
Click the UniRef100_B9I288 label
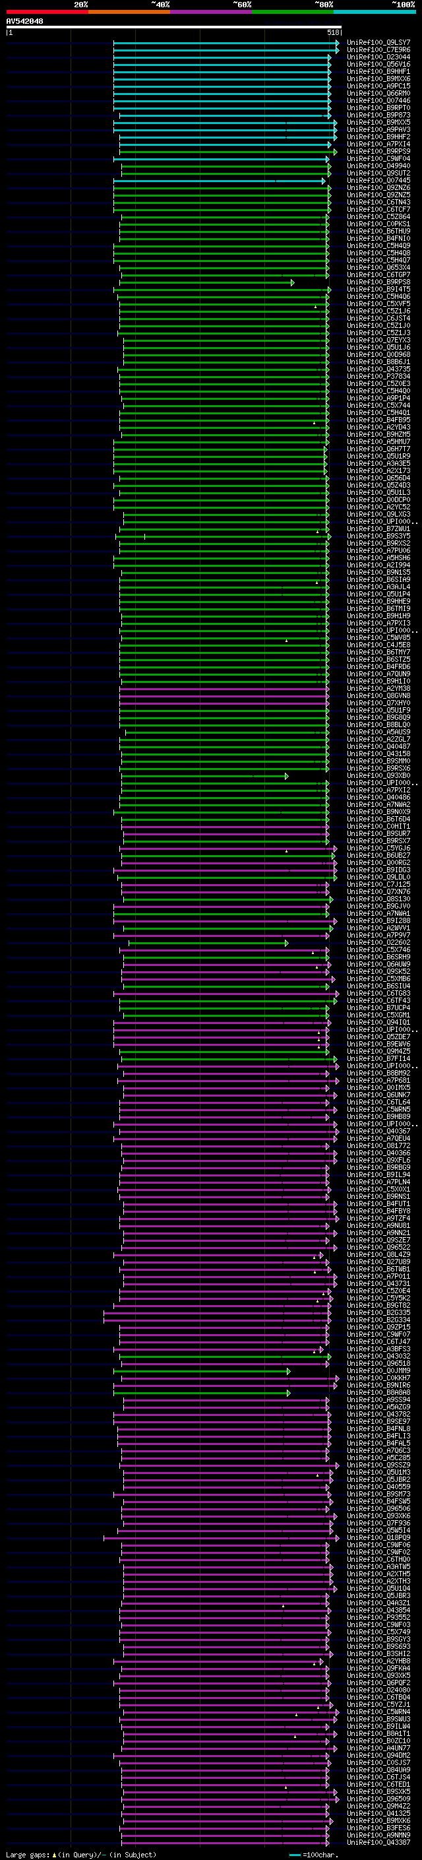pos(378,920)
